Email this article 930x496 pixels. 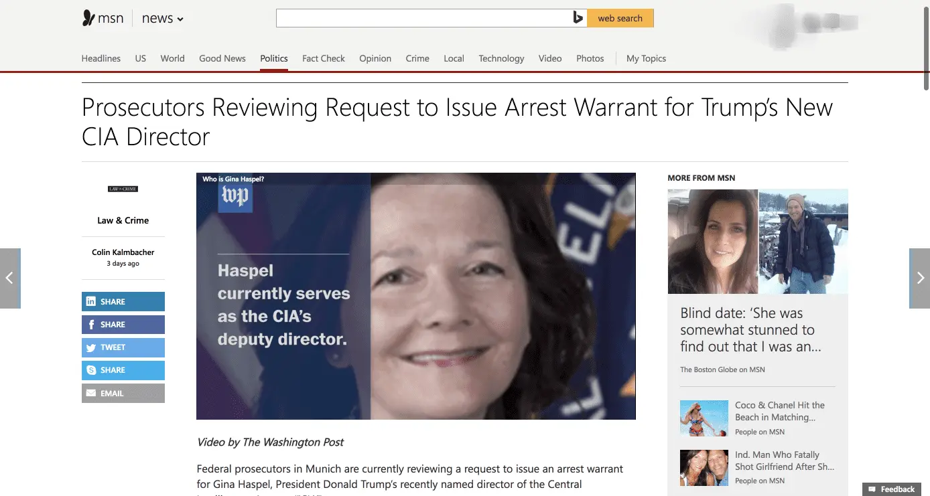123,394
